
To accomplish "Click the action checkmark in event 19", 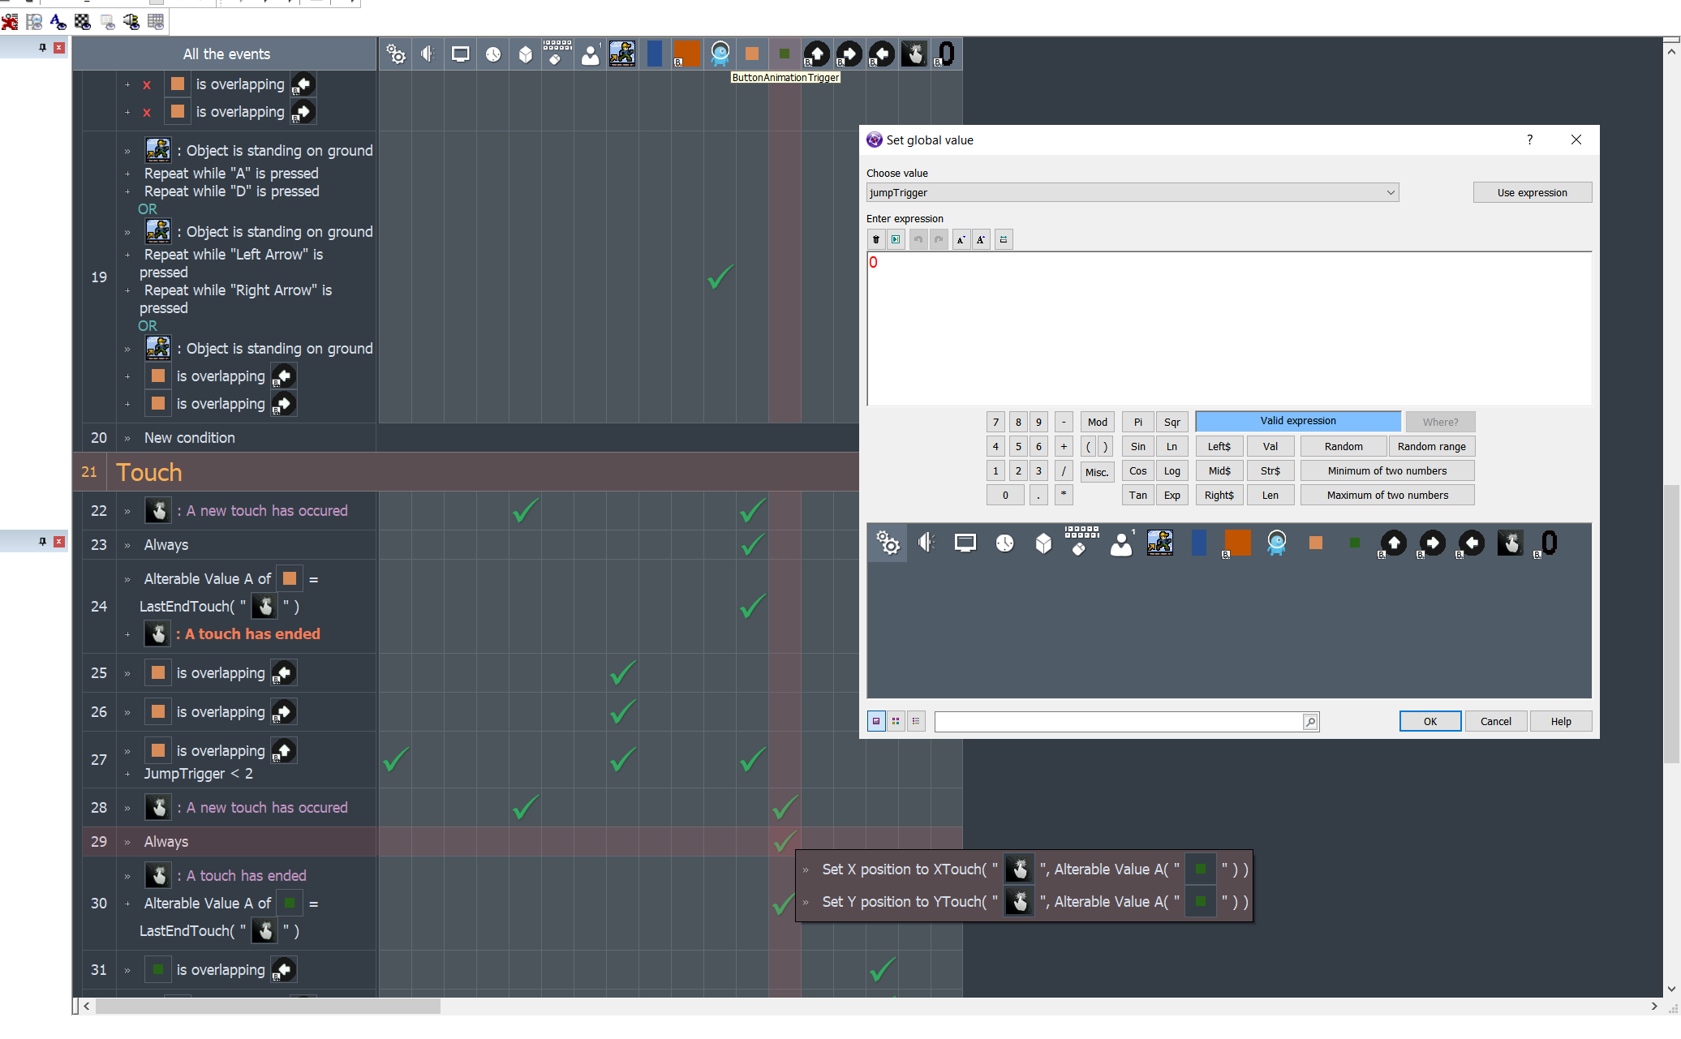I will click(720, 277).
